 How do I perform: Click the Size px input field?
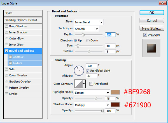110,46
